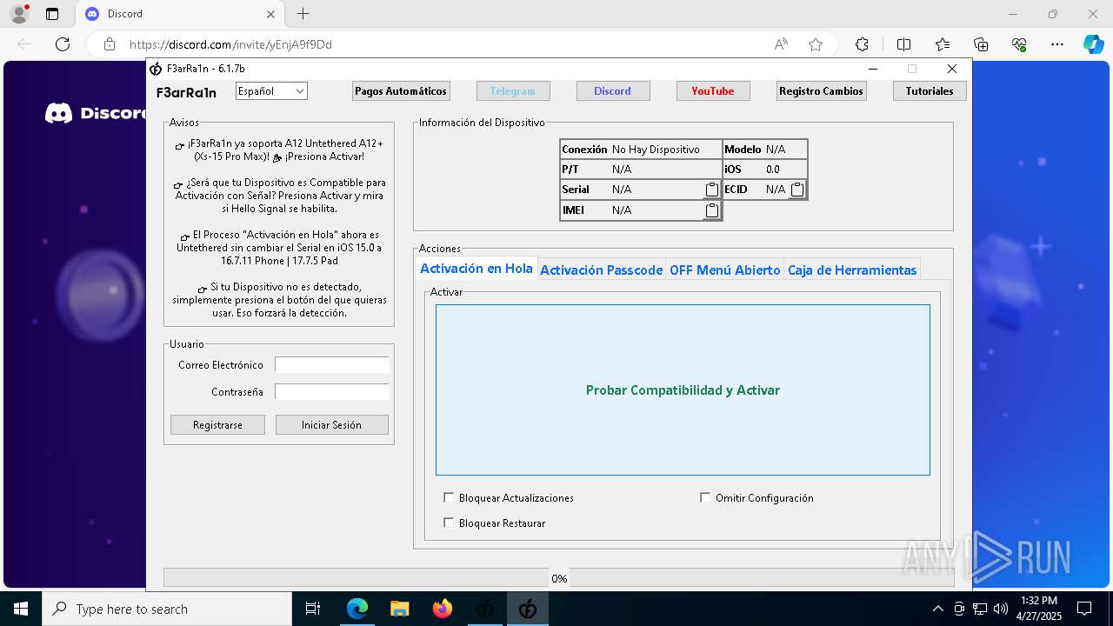
Task: Open Firefox from the taskbar
Action: coord(442,609)
